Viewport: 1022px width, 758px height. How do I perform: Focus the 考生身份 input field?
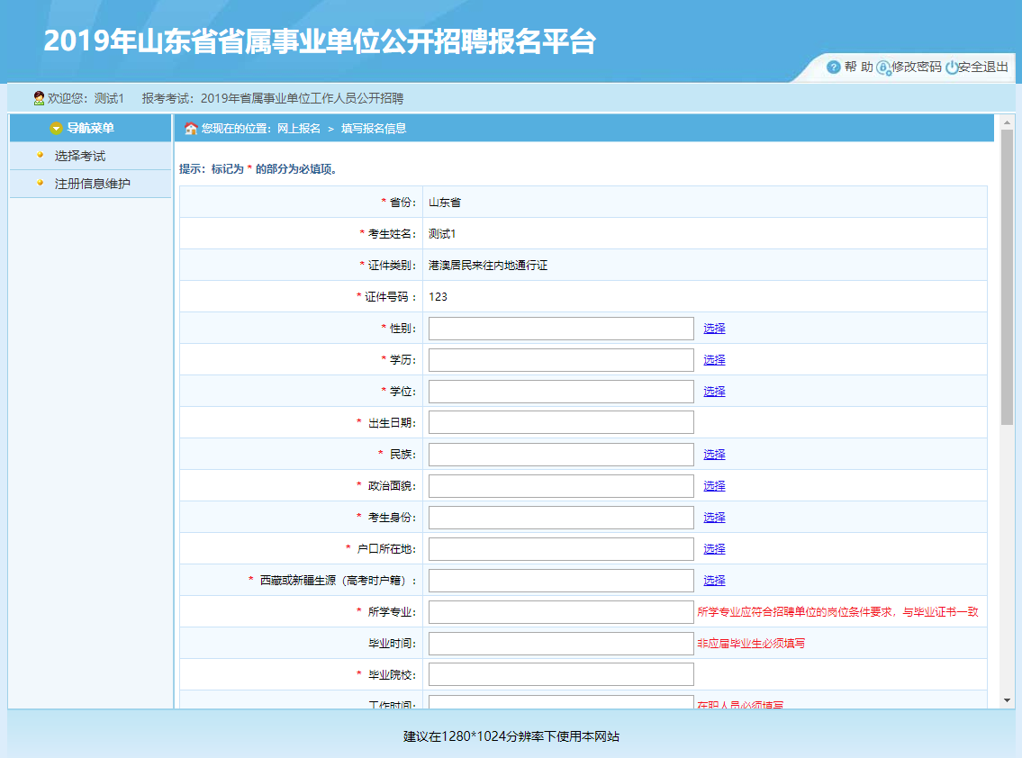pyautogui.click(x=561, y=518)
